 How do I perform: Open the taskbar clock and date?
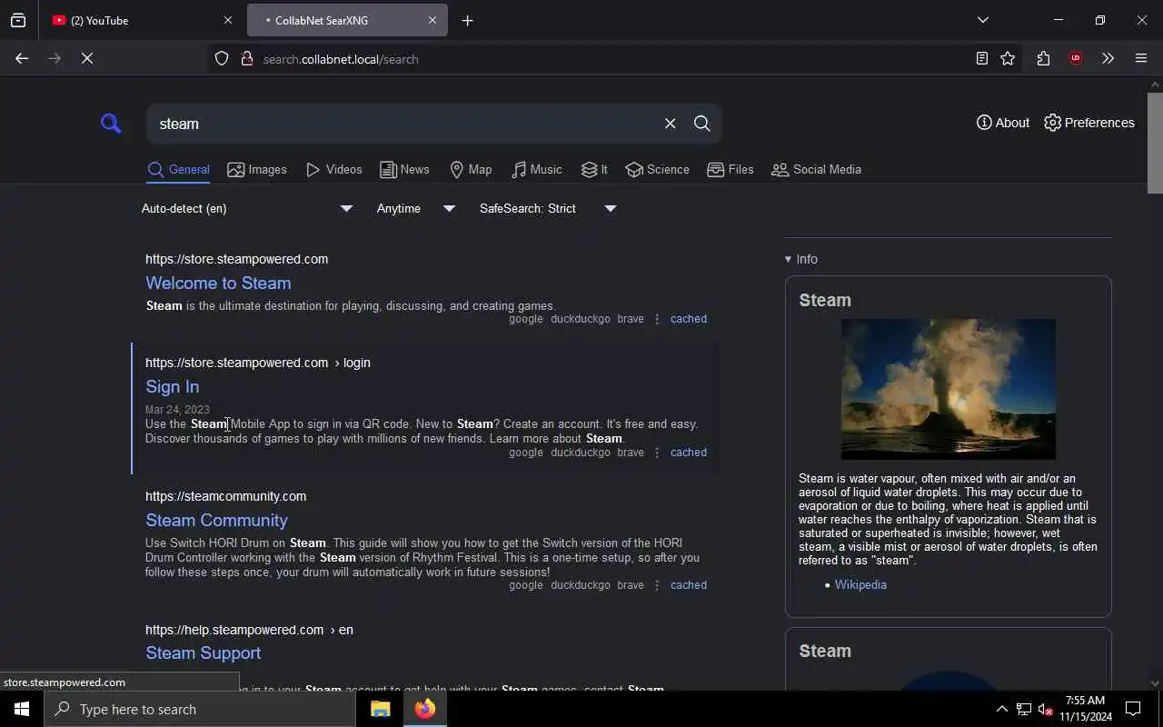pyautogui.click(x=1085, y=709)
